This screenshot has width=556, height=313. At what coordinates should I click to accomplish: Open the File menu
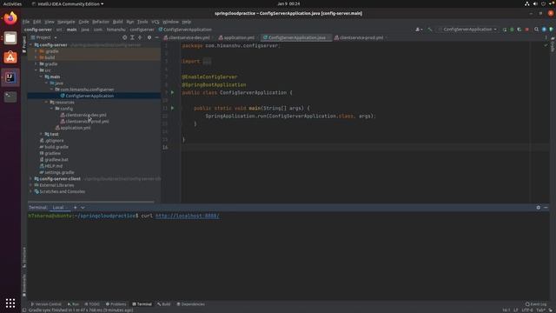tap(26, 22)
